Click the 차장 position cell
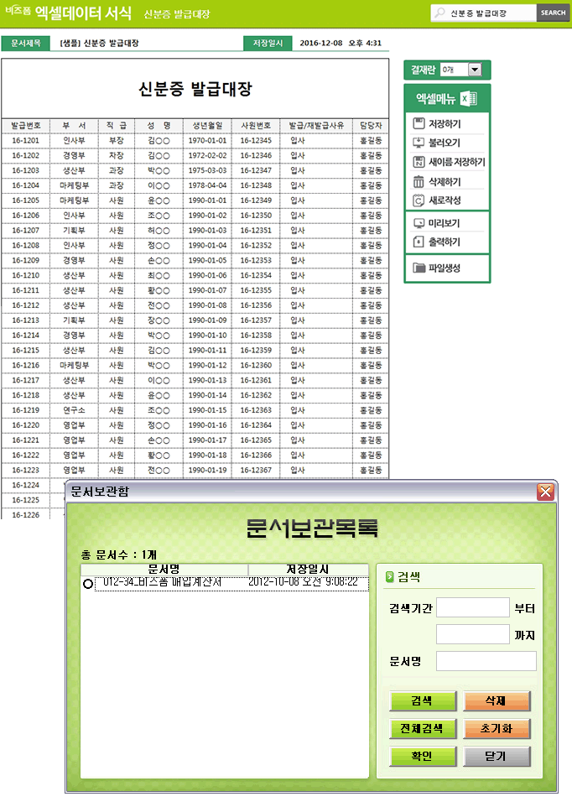The image size is (572, 807). pyautogui.click(x=117, y=155)
